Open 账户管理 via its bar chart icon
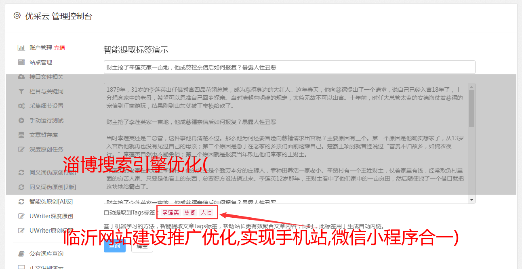The image size is (522, 269). coord(21,48)
